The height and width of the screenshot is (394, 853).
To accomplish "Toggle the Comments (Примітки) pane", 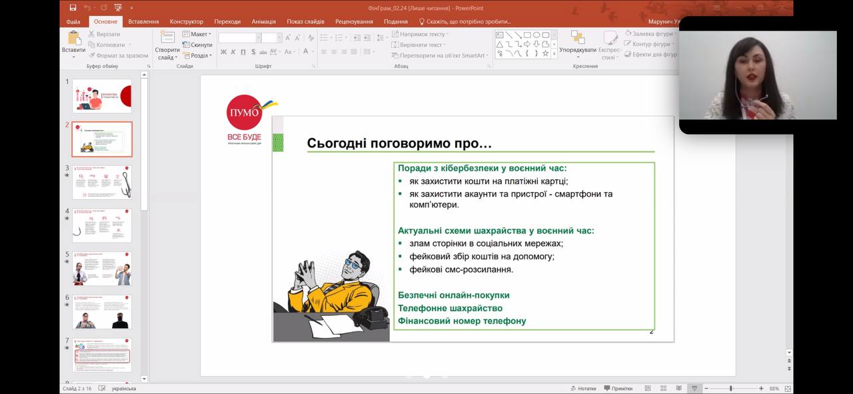I will pyautogui.click(x=618, y=388).
